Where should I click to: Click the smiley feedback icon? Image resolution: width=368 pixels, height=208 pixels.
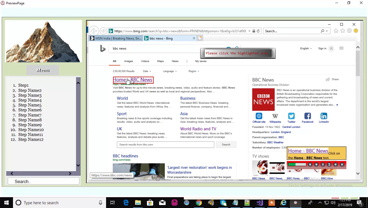pyautogui.click(x=356, y=31)
